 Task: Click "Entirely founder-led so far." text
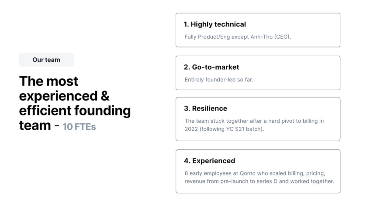pos(218,79)
